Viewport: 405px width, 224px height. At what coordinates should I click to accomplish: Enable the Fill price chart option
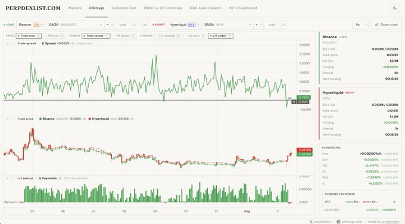click(x=54, y=36)
